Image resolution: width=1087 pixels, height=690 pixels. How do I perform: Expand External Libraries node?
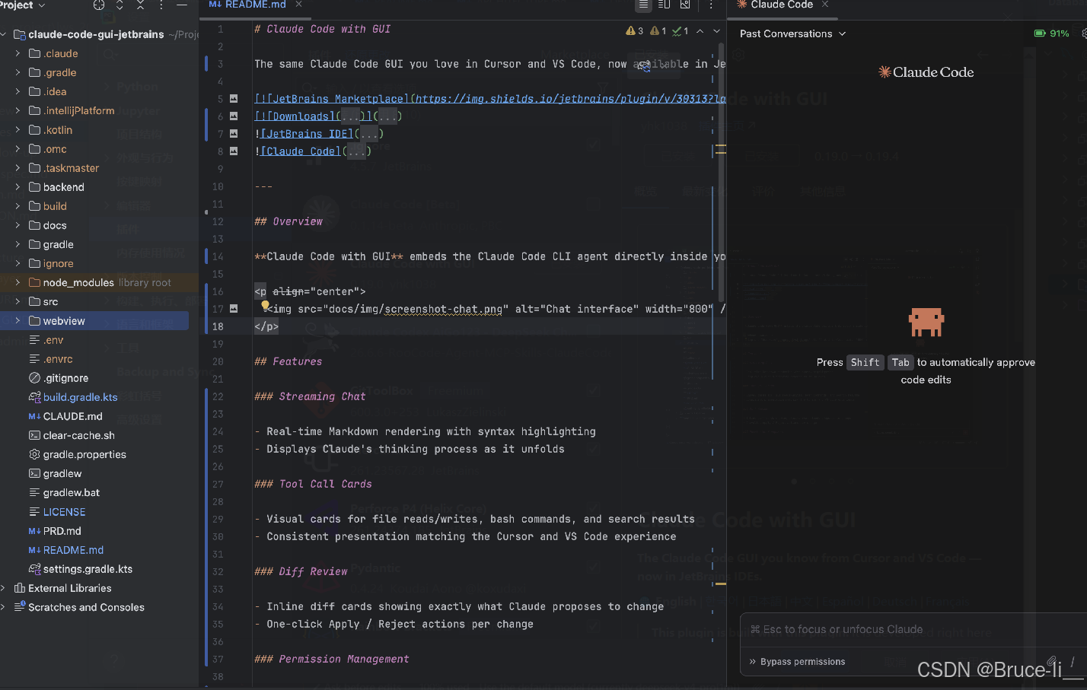point(4,588)
